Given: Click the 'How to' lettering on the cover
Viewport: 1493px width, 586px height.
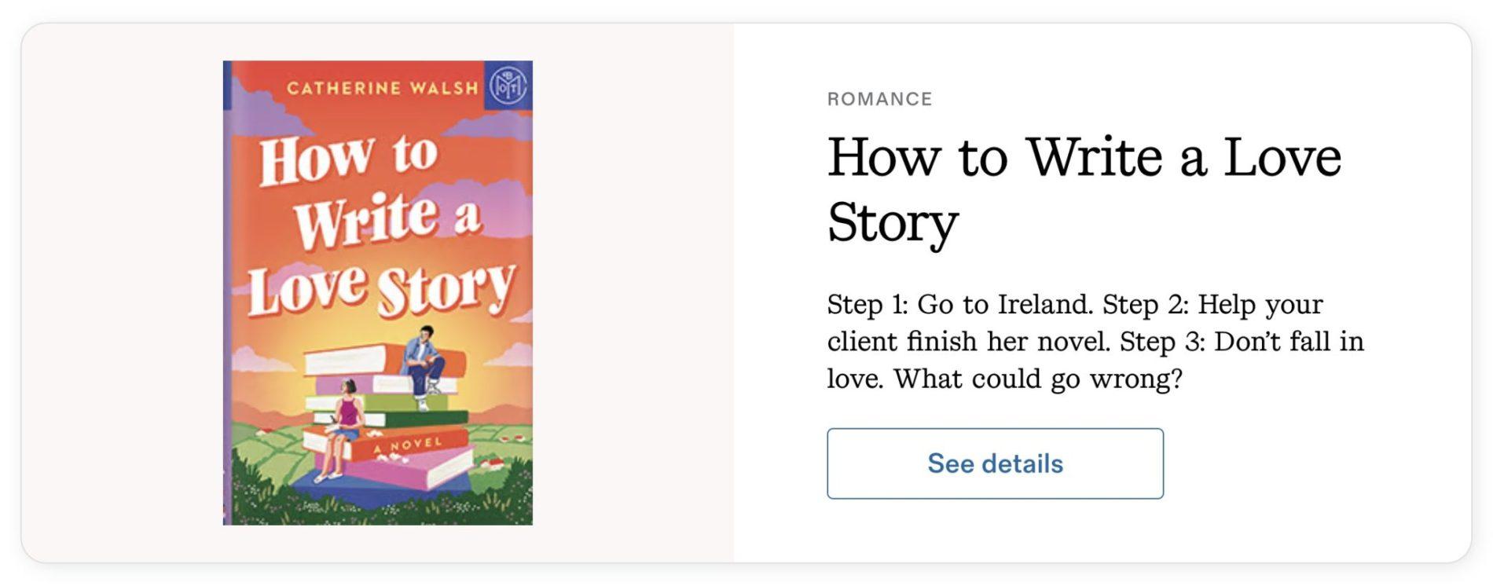Looking at the screenshot, I should 348,158.
